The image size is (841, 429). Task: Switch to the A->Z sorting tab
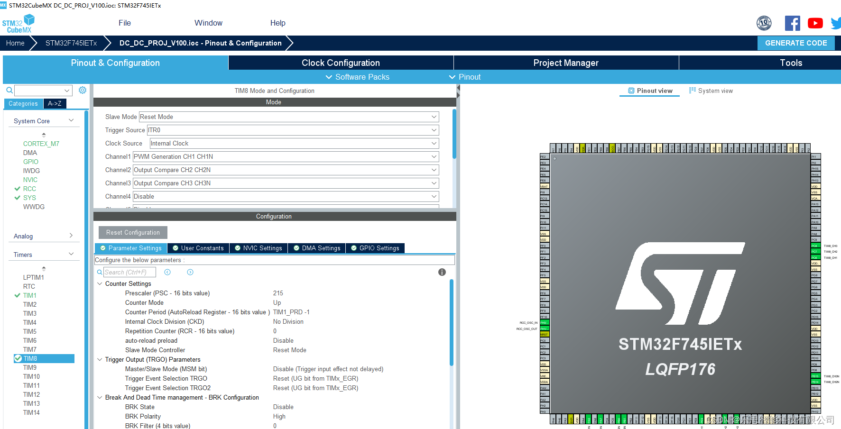click(x=55, y=103)
